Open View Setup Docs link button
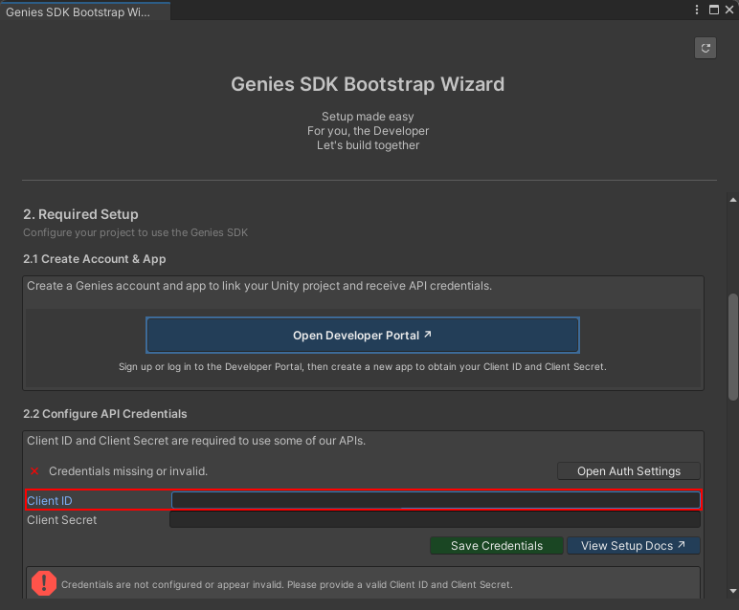This screenshot has height=610, width=739. (x=633, y=546)
